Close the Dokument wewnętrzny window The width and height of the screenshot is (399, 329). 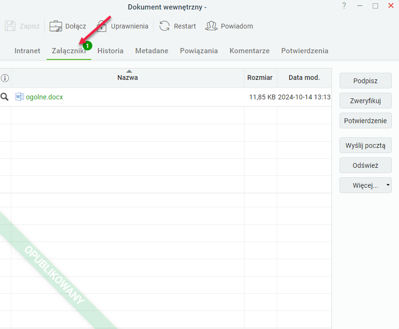(391, 6)
